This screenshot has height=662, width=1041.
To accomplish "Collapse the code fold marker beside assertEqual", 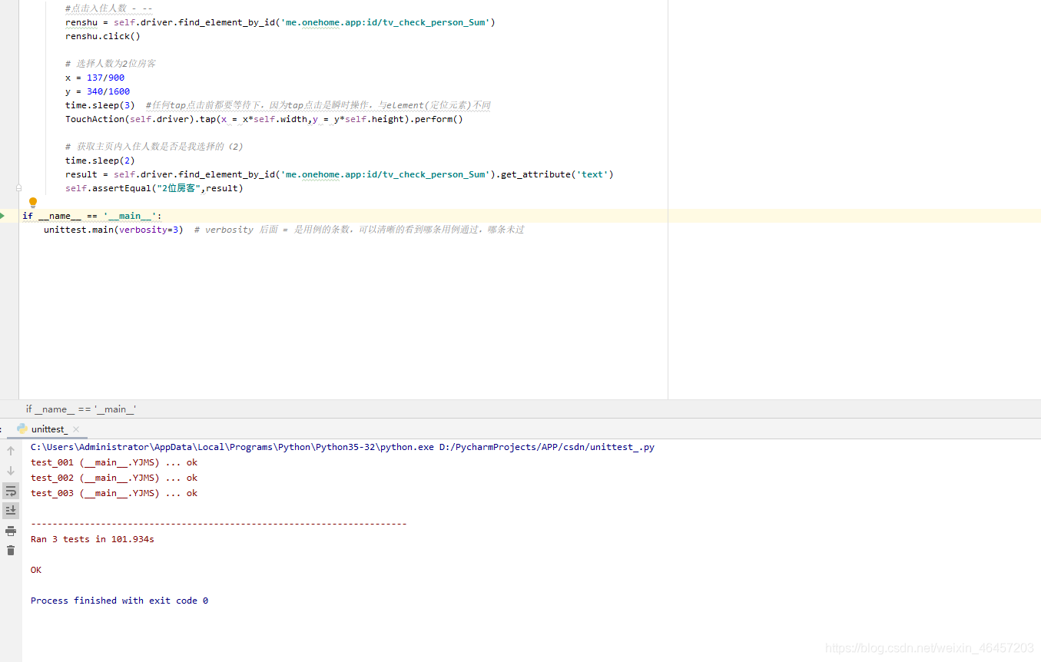I will point(18,188).
